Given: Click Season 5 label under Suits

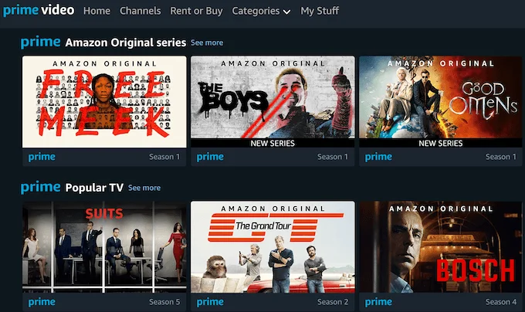Looking at the screenshot, I should 164,302.
